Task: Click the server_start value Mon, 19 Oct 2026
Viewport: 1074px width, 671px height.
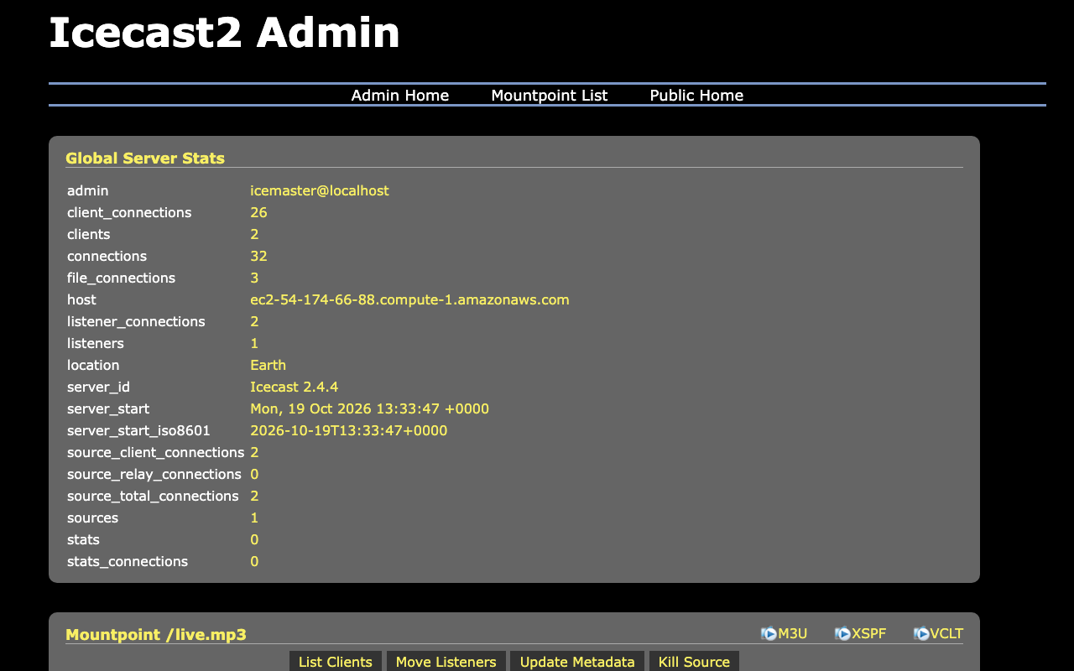Action: point(369,409)
